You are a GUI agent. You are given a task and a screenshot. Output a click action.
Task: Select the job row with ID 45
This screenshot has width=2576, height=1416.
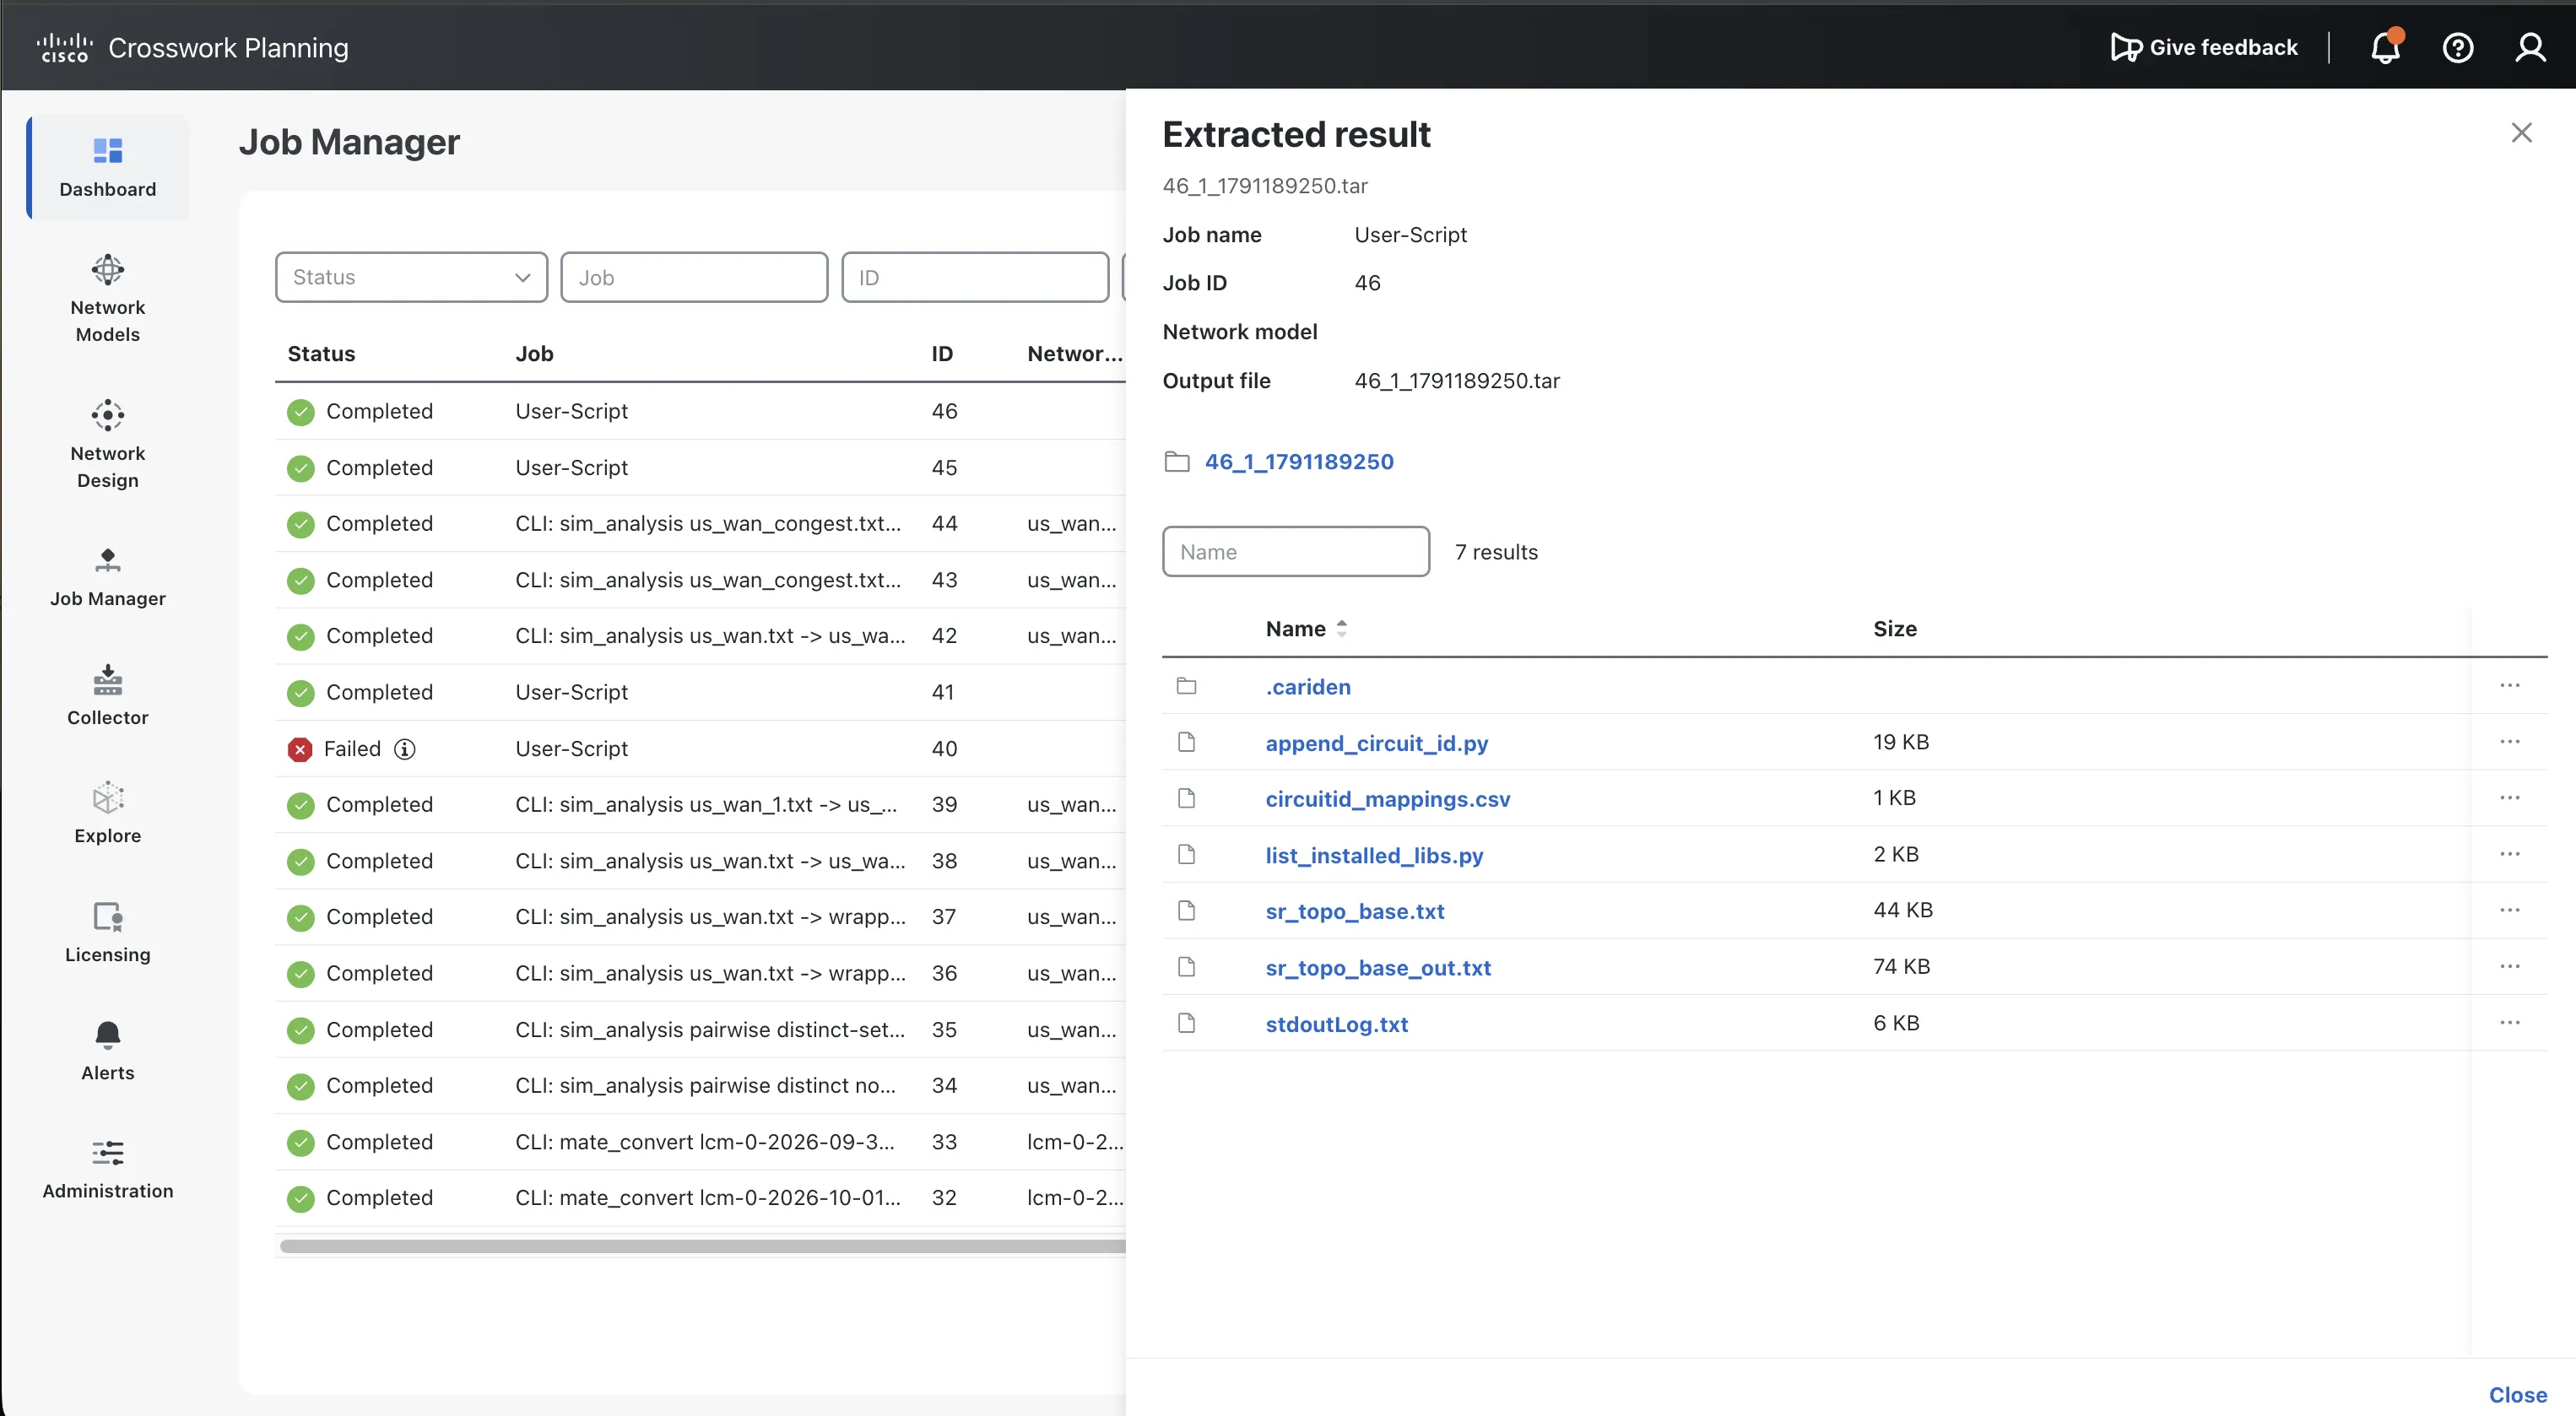coord(700,468)
